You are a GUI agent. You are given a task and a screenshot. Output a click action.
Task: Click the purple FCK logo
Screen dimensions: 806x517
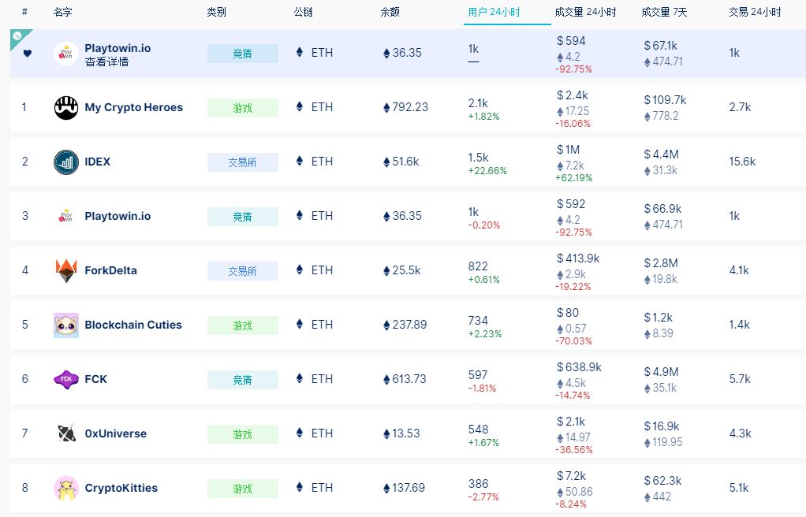66,379
